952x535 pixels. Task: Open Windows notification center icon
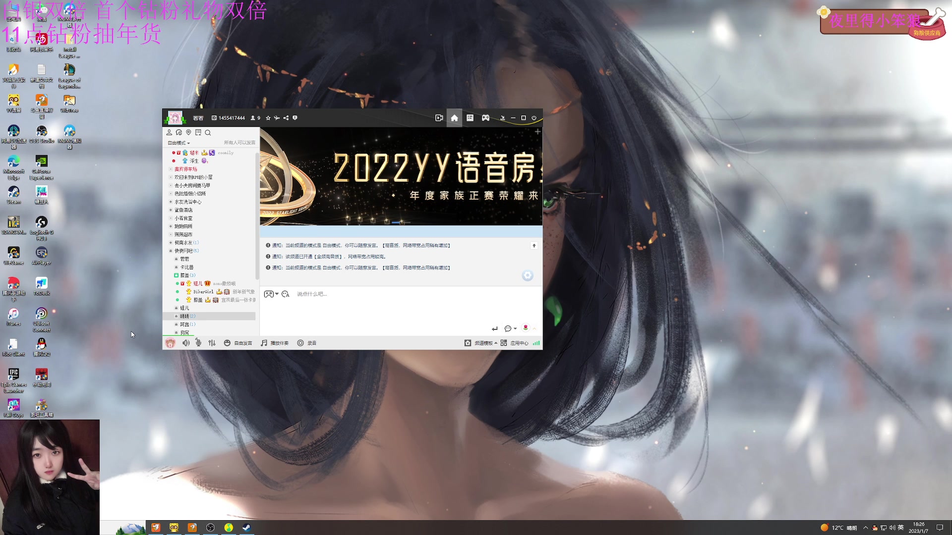click(x=940, y=528)
